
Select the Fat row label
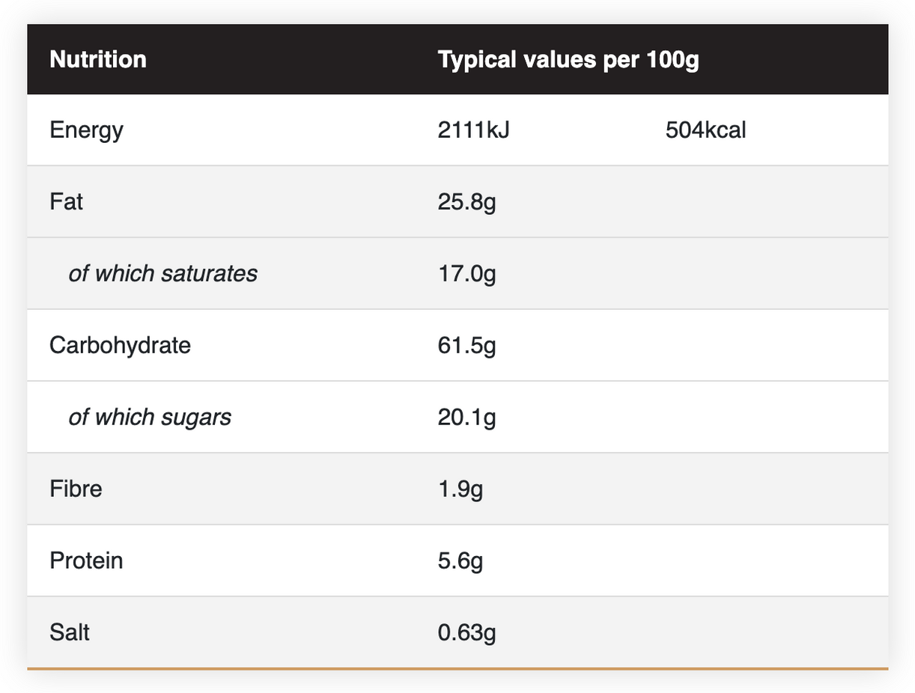point(66,202)
